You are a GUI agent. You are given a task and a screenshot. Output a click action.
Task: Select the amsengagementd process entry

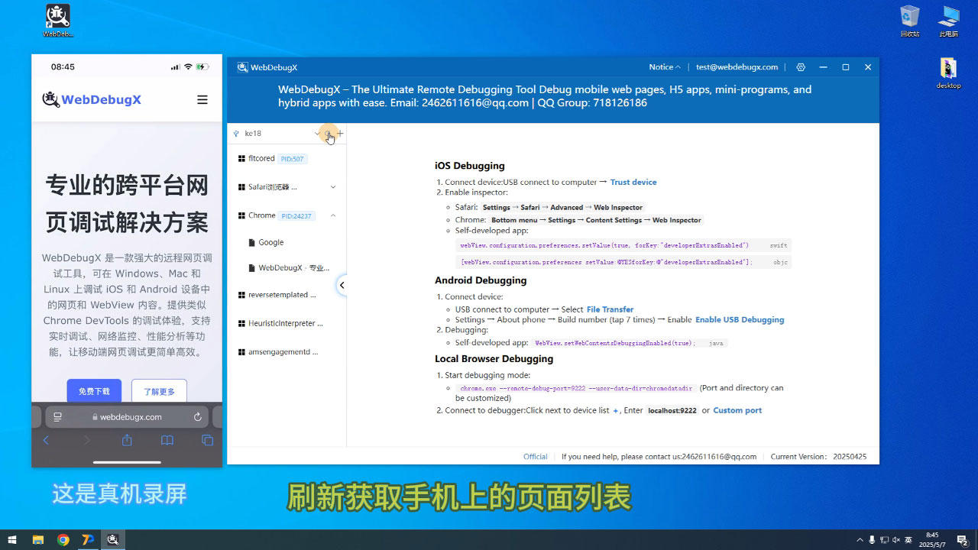click(x=287, y=352)
